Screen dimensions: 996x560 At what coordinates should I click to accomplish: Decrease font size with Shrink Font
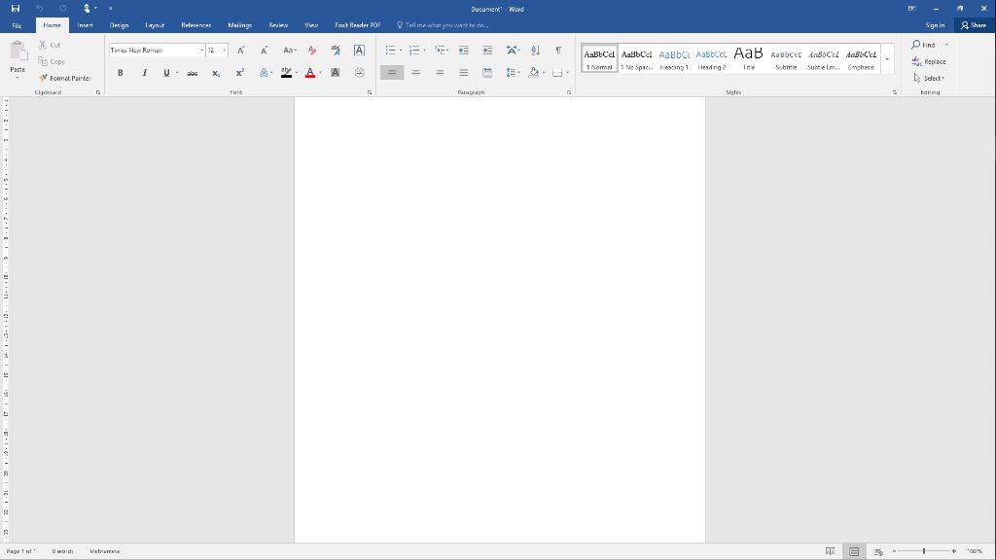pos(265,51)
